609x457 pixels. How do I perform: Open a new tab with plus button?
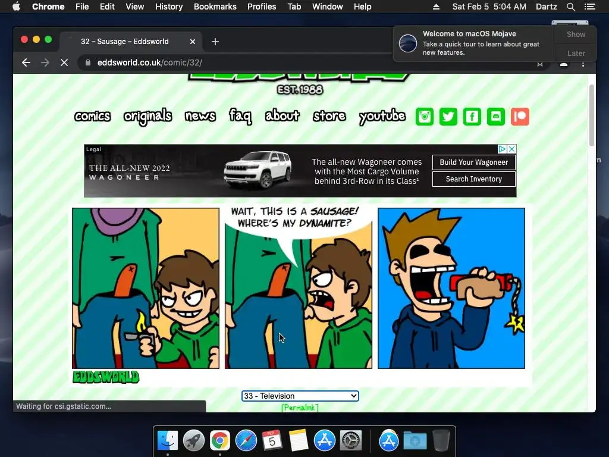[x=215, y=42]
